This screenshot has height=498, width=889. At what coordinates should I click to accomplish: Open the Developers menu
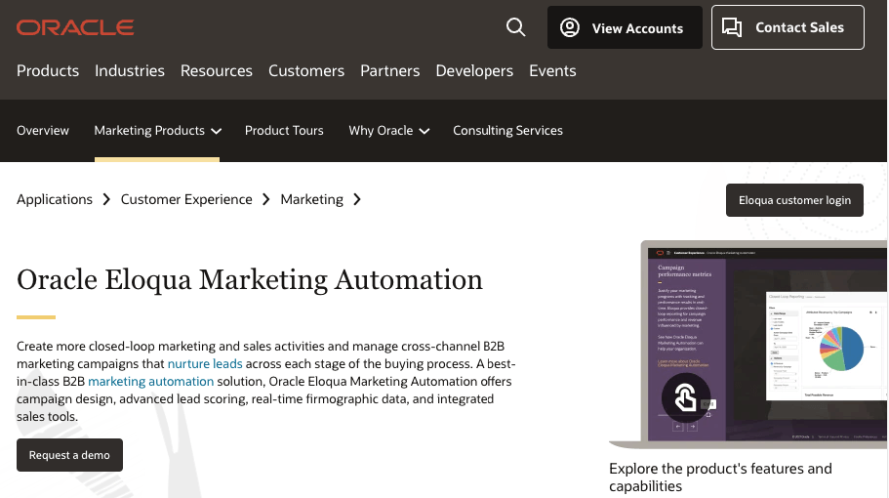474,71
